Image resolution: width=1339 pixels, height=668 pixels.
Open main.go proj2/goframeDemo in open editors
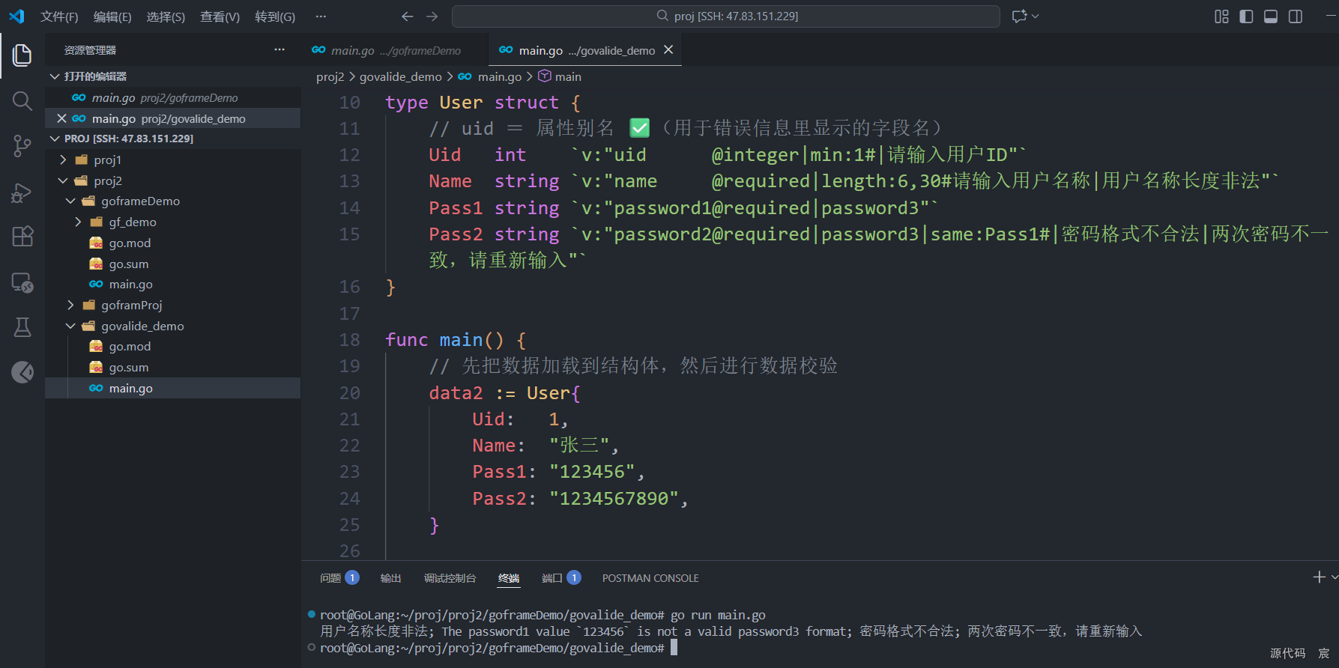click(172, 97)
